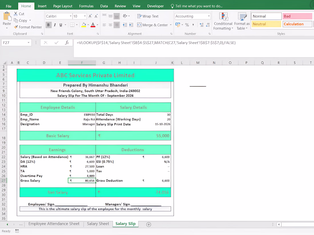Click the Cut scissors icon
This screenshot has width=314, height=235.
(16, 14)
